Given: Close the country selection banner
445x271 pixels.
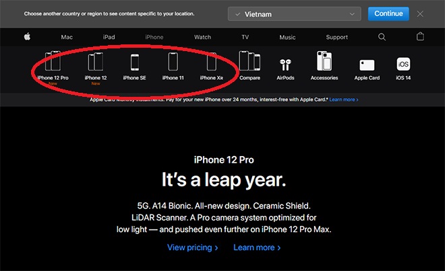Looking at the screenshot, I should point(420,14).
